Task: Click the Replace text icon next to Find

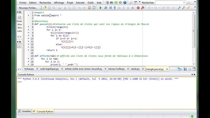Action: click(x=136, y=3)
